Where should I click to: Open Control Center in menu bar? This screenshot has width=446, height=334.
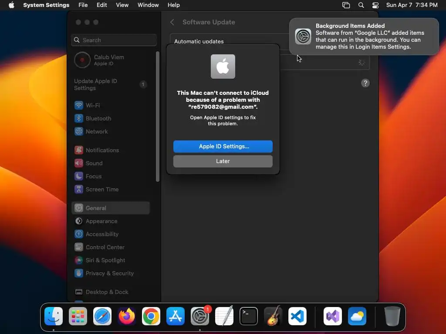pyautogui.click(x=375, y=5)
